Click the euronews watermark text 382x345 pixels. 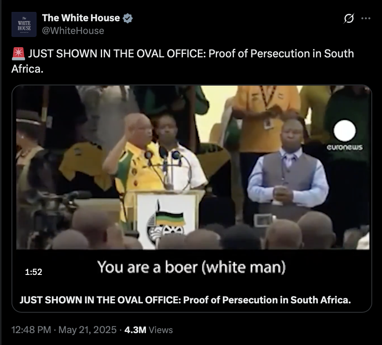[x=345, y=147]
